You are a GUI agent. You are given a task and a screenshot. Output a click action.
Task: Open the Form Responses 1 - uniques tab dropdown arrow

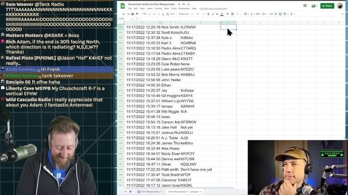(201, 192)
